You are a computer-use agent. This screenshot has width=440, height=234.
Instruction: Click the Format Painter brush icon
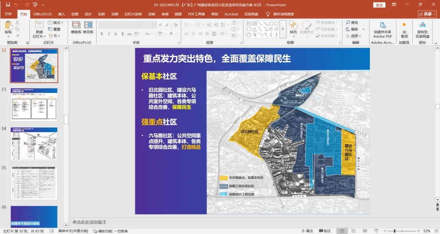(x=17, y=36)
